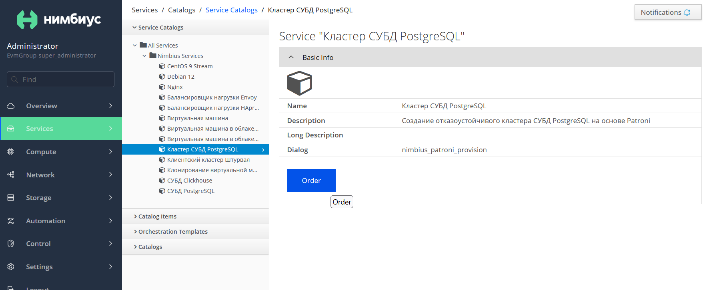Select CentOS 9 Stream in the tree
709x290 pixels.
(190, 66)
